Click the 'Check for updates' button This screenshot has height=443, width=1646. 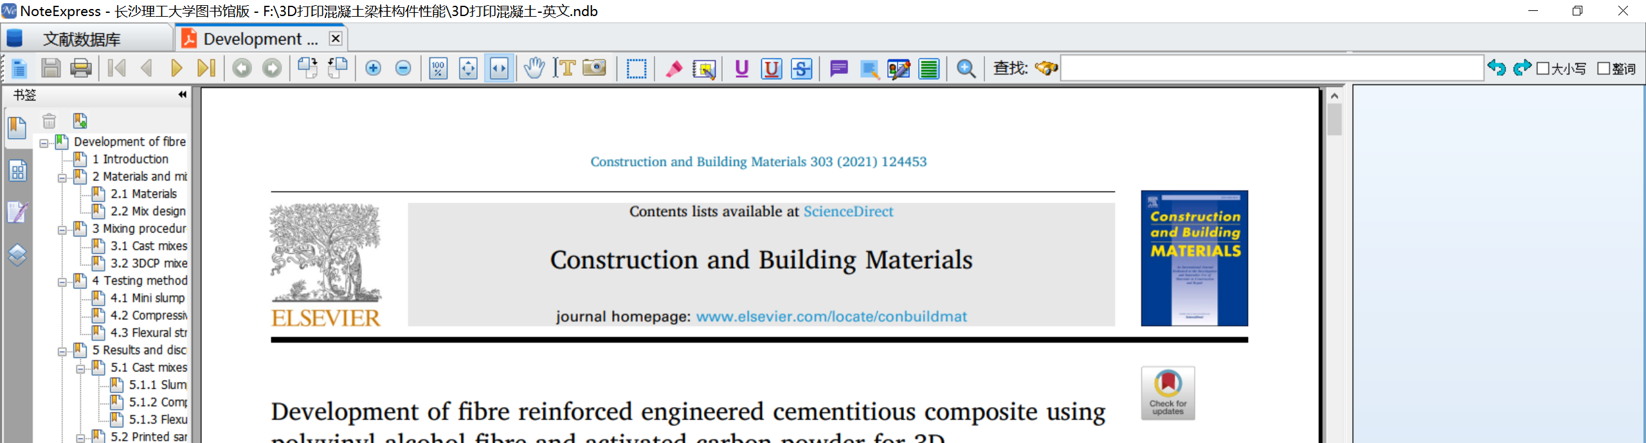coord(1168,393)
